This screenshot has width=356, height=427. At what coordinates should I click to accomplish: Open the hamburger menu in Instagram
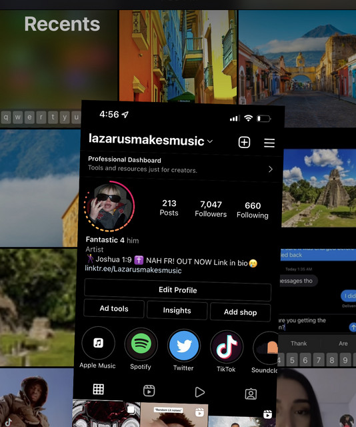(x=269, y=143)
